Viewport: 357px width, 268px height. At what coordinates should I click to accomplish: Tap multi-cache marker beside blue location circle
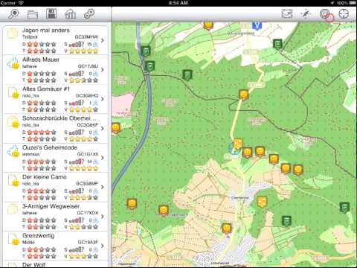click(x=238, y=144)
